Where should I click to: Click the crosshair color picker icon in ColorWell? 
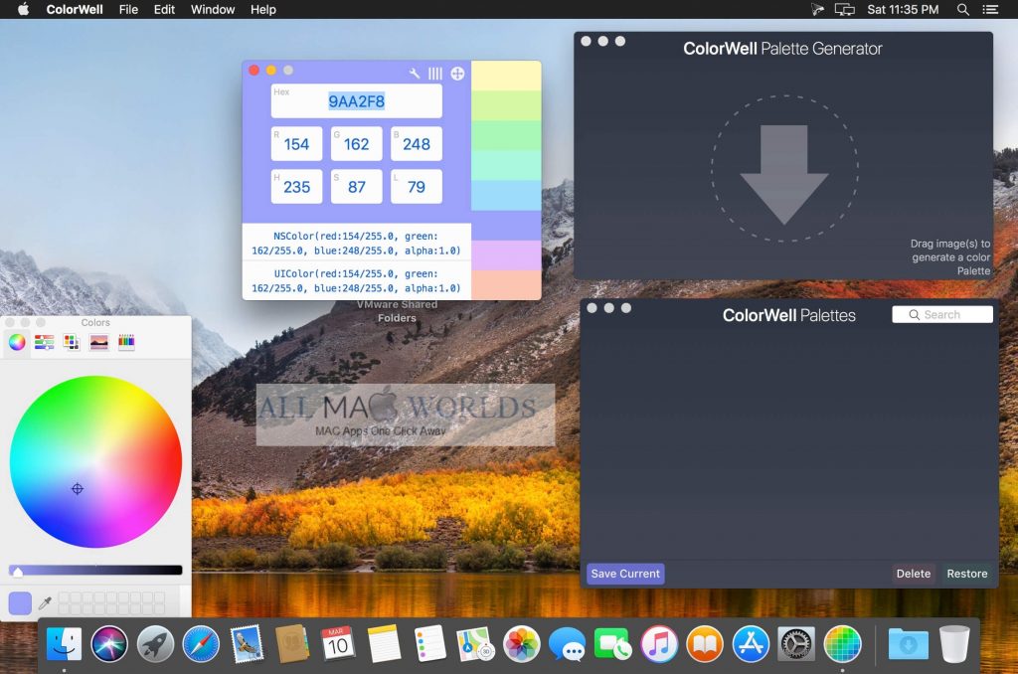coord(457,74)
